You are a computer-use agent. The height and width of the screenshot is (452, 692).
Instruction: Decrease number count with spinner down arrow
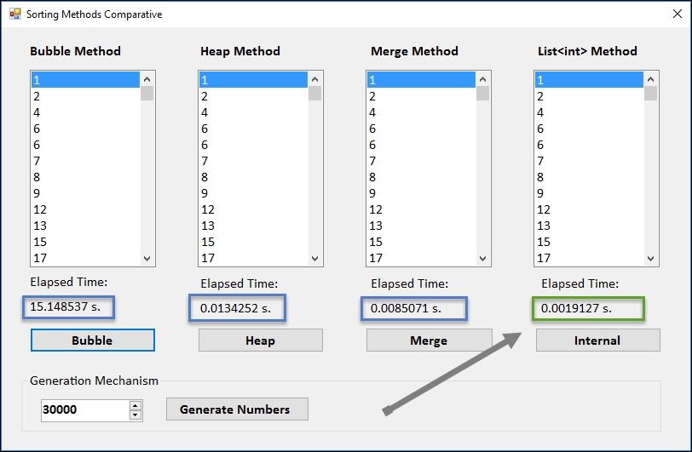pyautogui.click(x=136, y=415)
